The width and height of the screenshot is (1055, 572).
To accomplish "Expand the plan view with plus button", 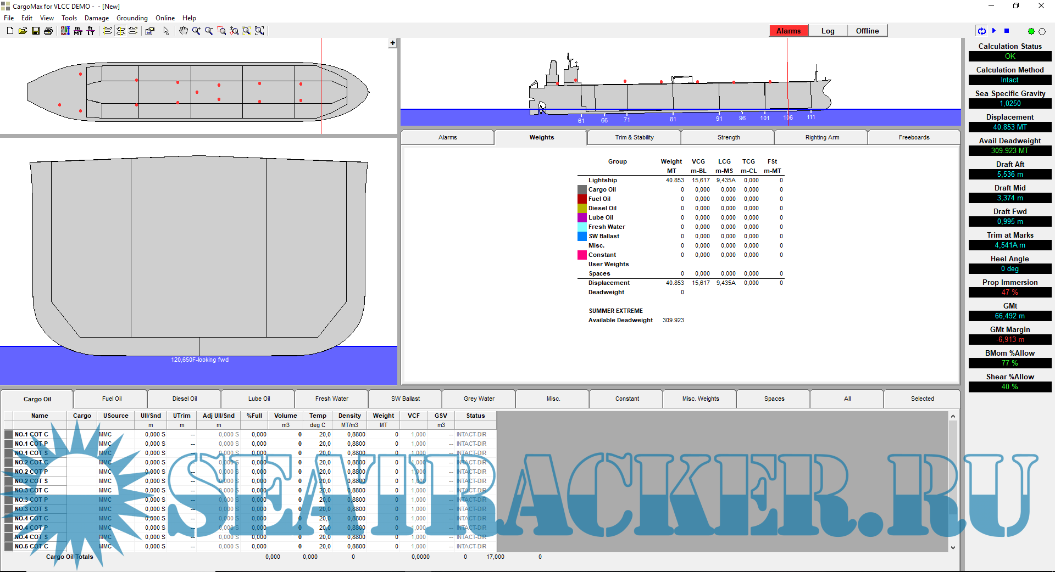I will point(392,43).
